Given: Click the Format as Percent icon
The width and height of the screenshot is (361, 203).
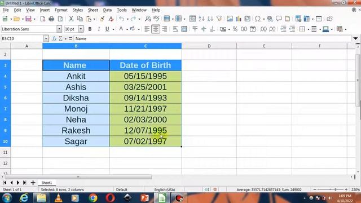Looking at the screenshot, I should [235, 29].
